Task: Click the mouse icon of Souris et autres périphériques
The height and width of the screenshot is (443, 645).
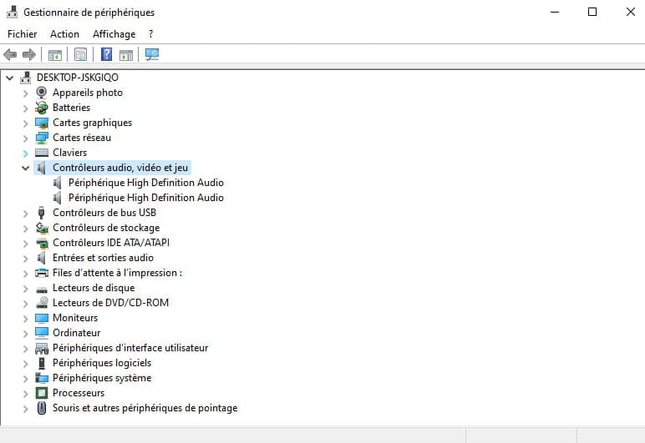Action: pyautogui.click(x=42, y=408)
